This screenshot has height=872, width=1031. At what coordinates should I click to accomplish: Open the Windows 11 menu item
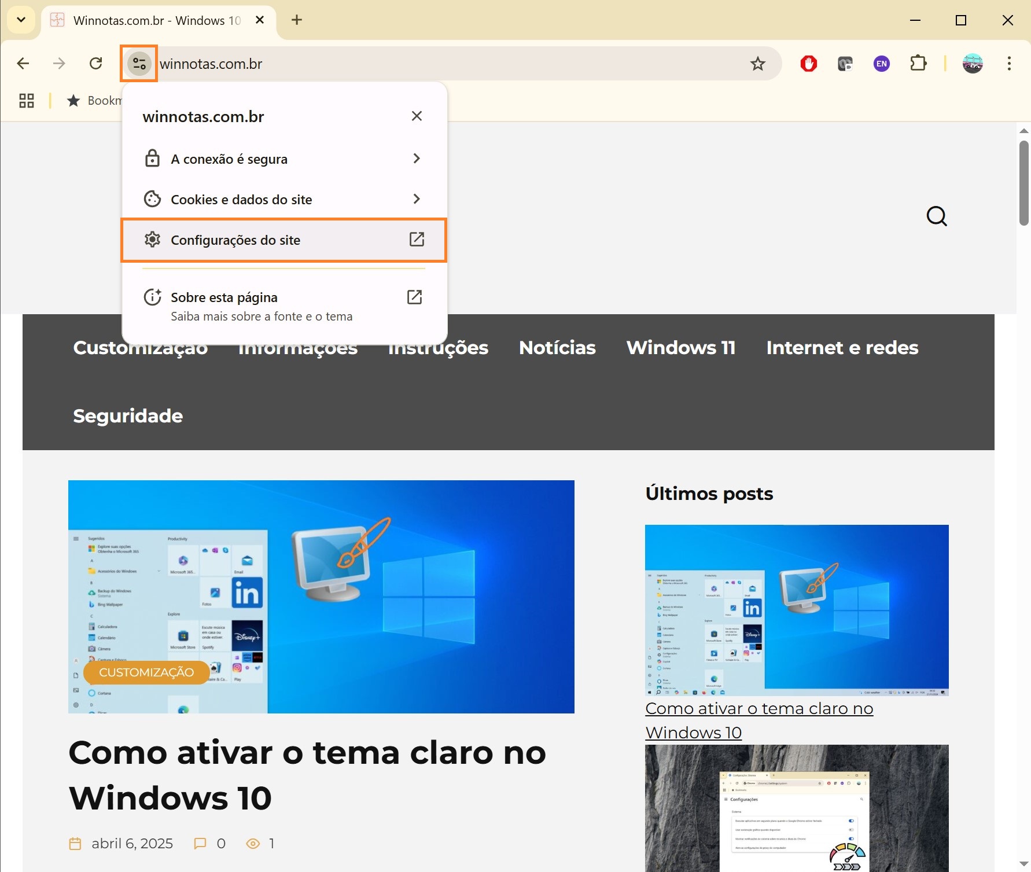[681, 348]
